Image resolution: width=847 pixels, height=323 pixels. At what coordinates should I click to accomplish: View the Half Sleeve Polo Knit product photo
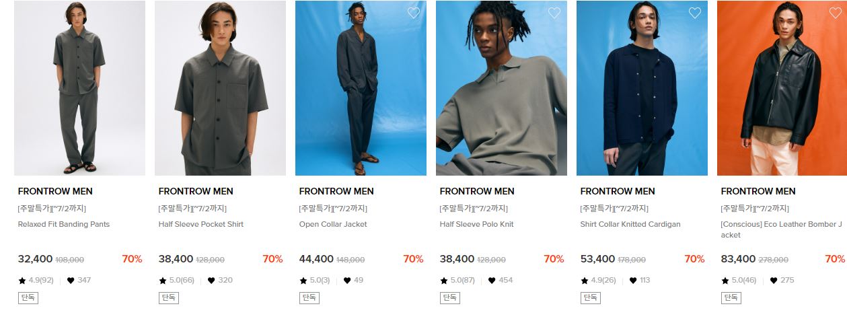501,88
